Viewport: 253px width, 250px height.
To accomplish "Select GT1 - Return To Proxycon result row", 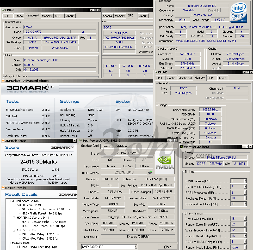I will coord(46,209).
